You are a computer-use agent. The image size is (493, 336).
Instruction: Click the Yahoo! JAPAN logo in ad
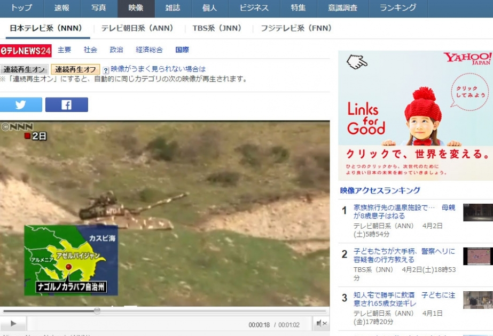coord(467,59)
